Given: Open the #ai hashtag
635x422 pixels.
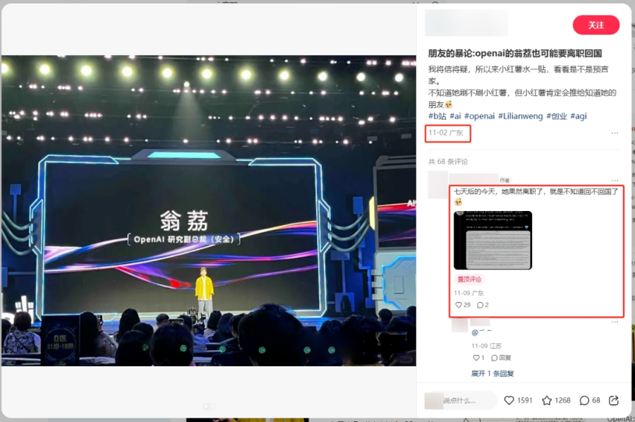Looking at the screenshot, I should point(456,116).
